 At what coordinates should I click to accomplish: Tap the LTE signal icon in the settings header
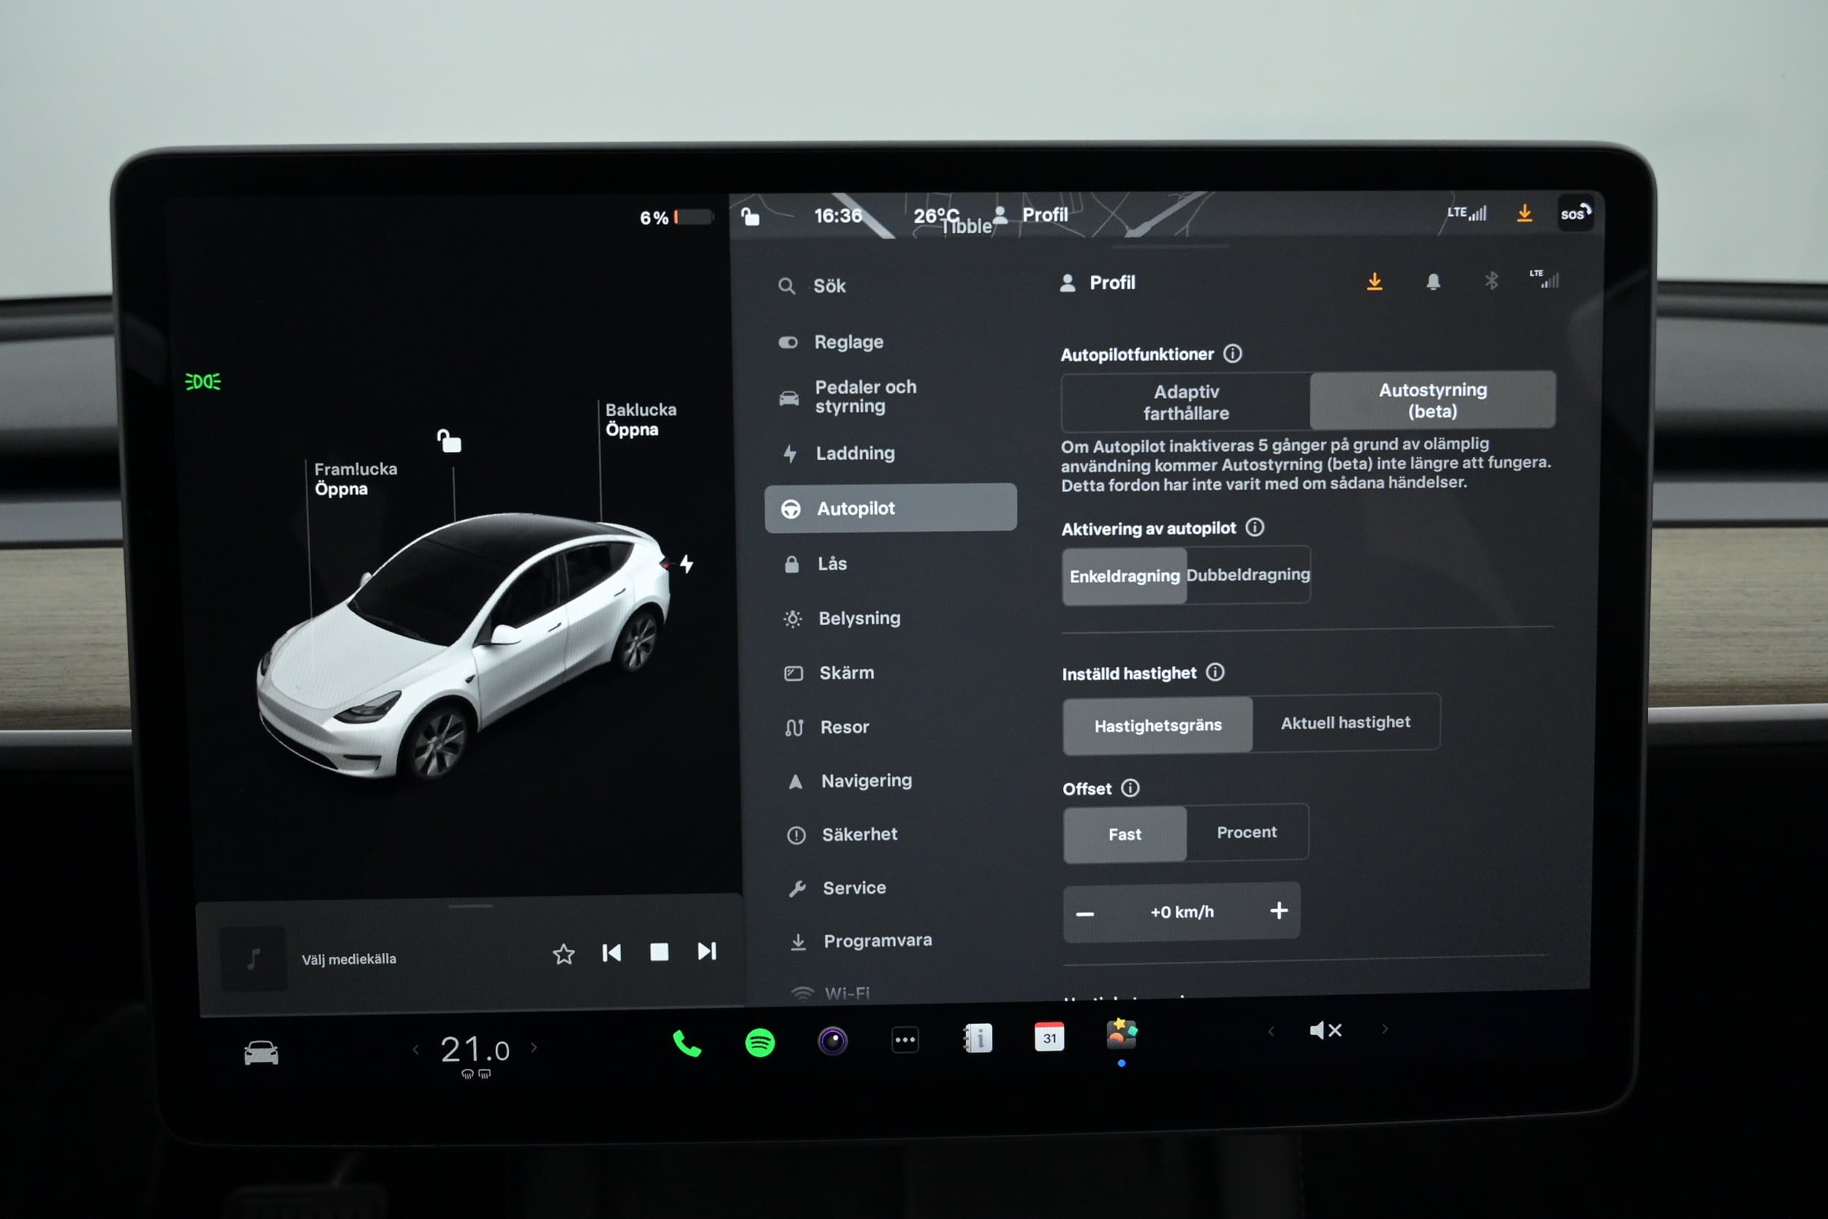click(x=1544, y=279)
